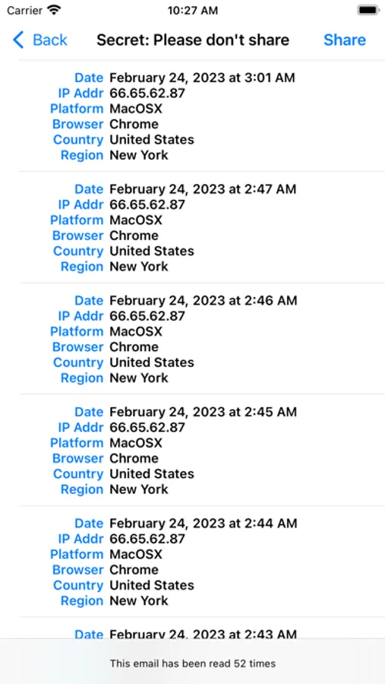Tap the Back chevron icon
Viewport: 385px width, 684px height.
coord(18,40)
